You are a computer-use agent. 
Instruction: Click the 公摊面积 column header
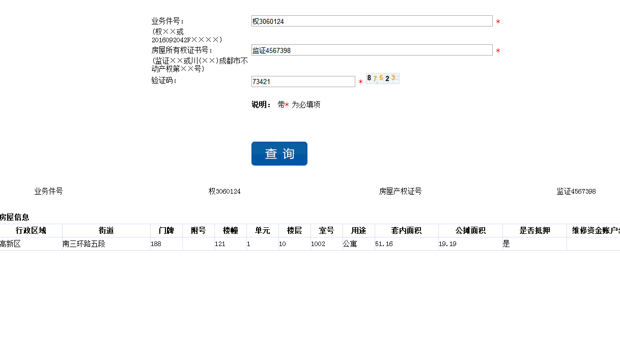(470, 231)
